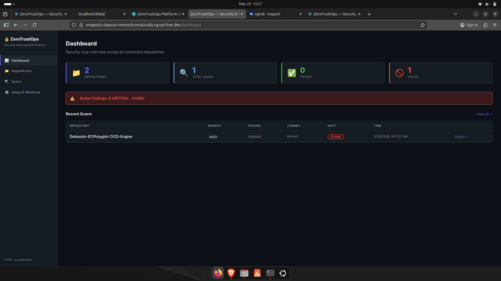This screenshot has height=281, width=501.
Task: Click the View all scans link
Action: point(484,114)
